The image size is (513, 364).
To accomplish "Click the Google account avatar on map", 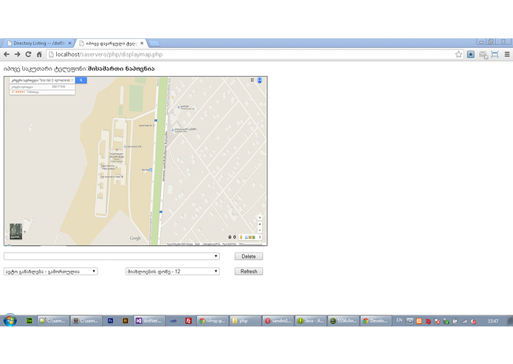I will tap(259, 80).
